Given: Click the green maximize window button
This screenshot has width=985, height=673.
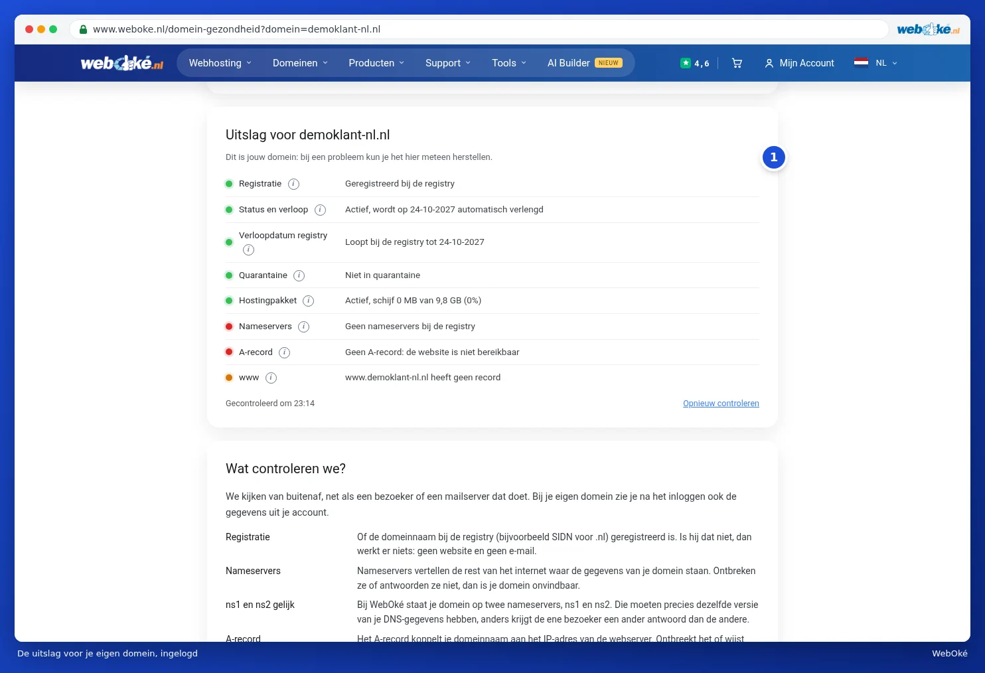Looking at the screenshot, I should pos(53,29).
